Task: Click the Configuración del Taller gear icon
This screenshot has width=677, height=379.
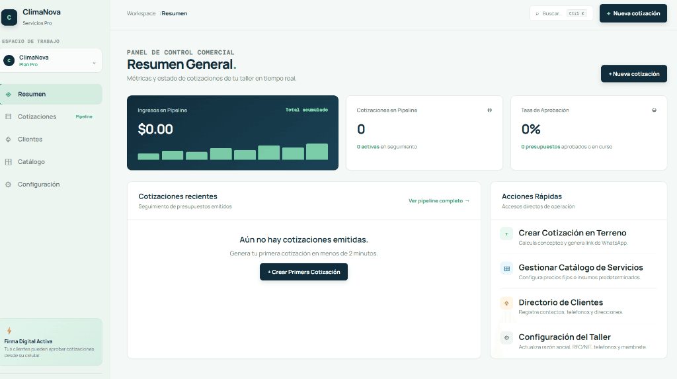Action: point(506,337)
